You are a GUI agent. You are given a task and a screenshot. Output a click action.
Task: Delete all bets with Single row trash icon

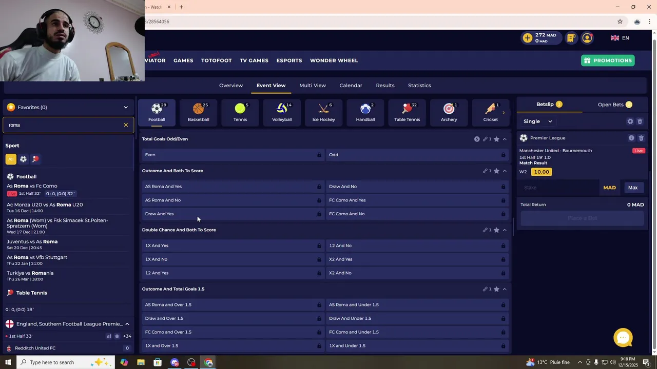point(640,121)
